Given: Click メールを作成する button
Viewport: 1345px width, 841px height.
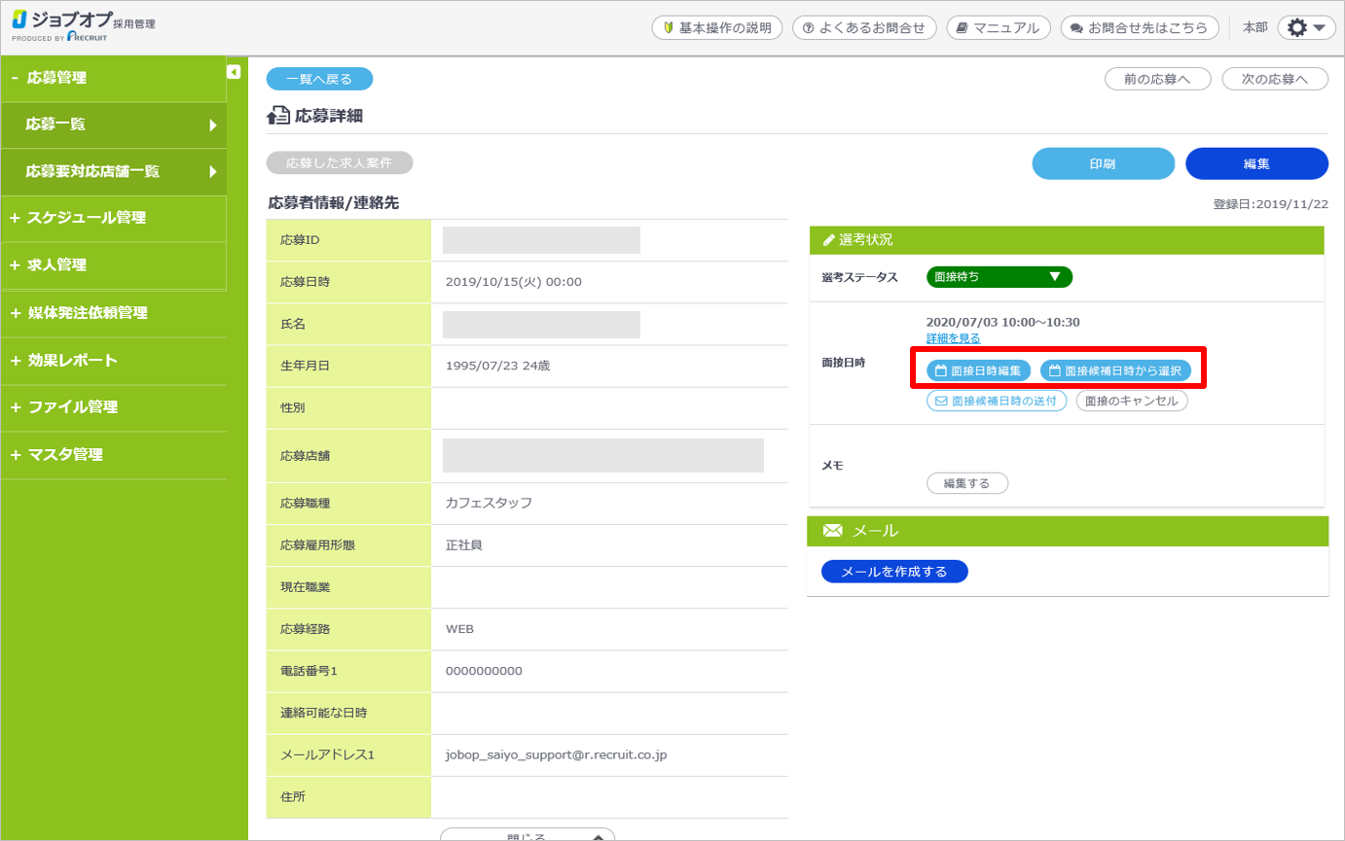Looking at the screenshot, I should pyautogui.click(x=894, y=572).
